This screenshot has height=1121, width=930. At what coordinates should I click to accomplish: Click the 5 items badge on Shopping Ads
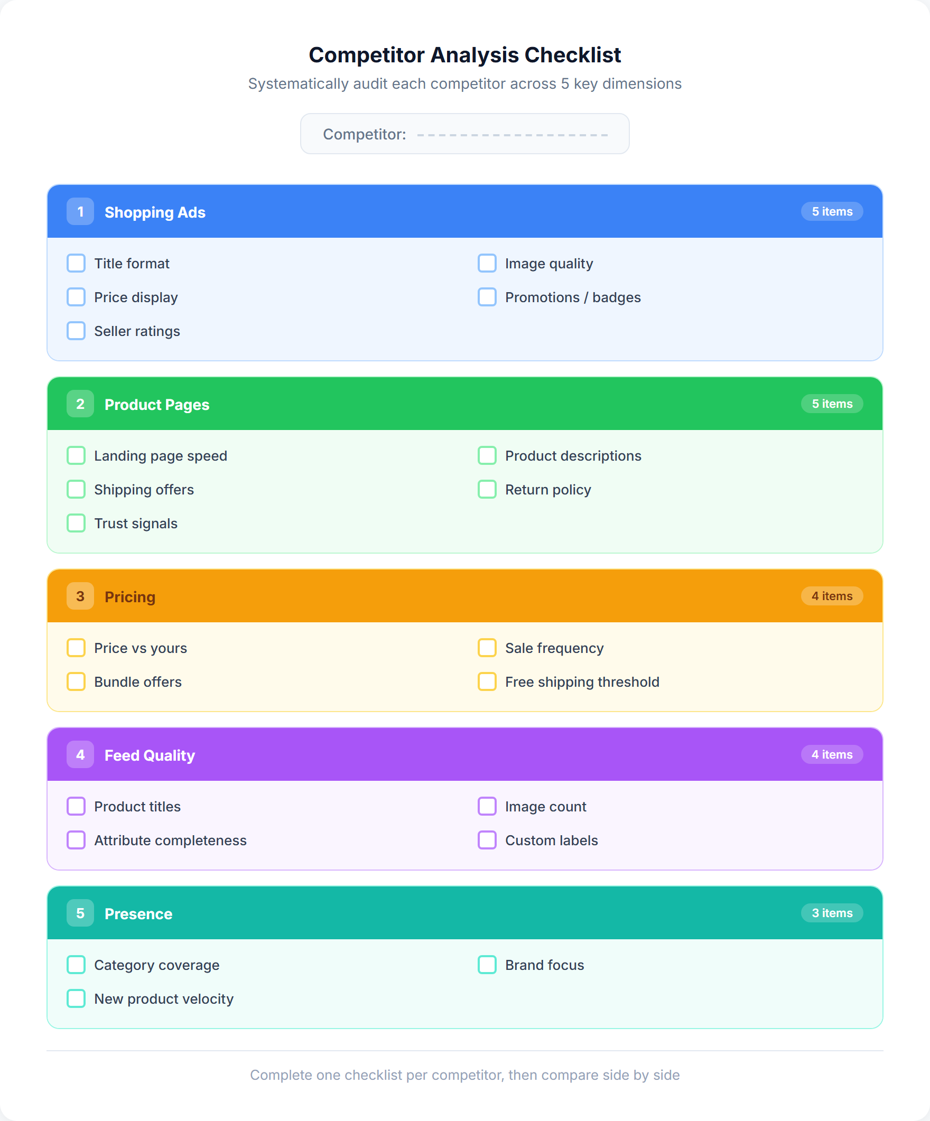click(x=832, y=211)
